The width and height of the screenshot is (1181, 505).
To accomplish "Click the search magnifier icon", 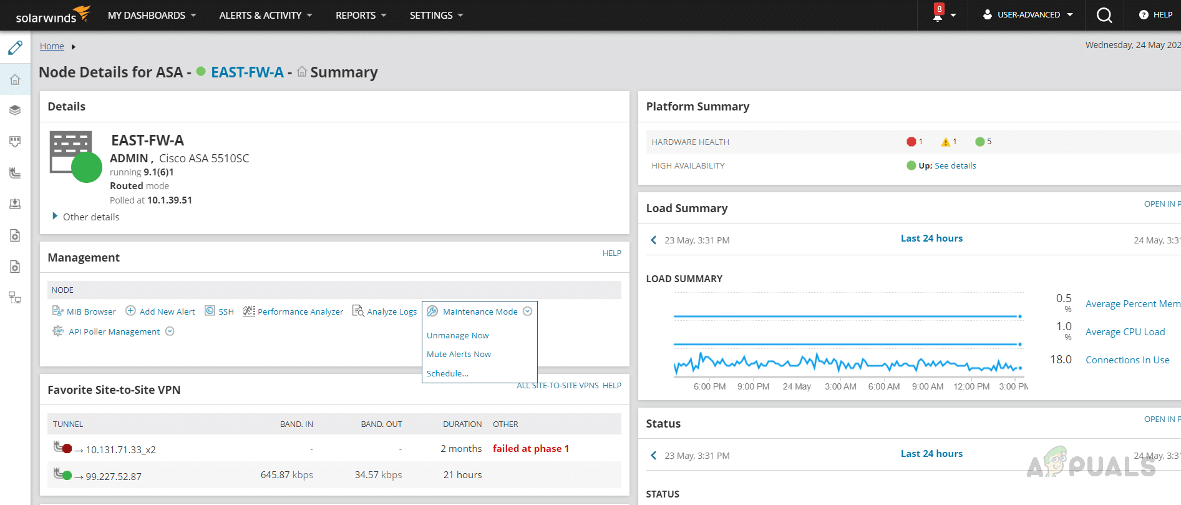I will click(x=1104, y=15).
